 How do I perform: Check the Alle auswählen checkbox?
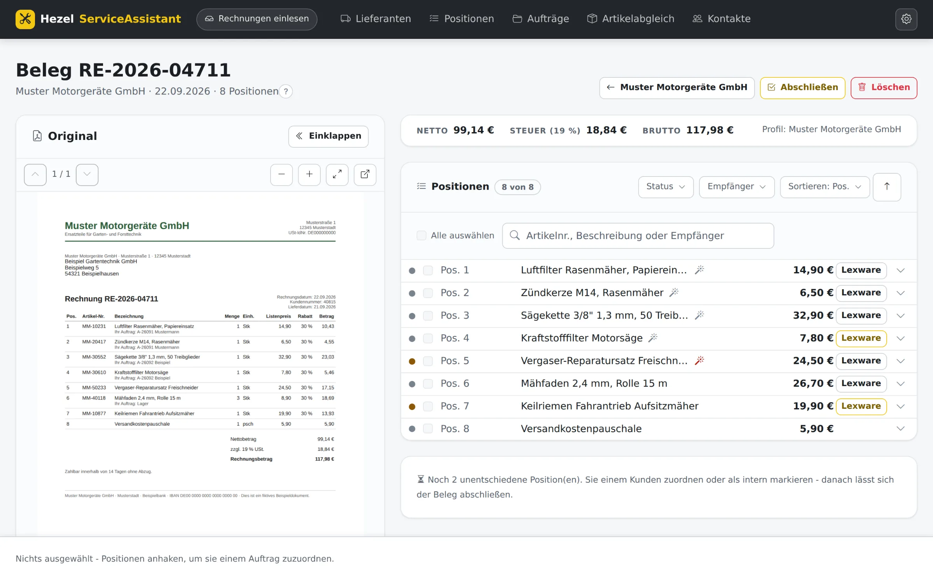[x=421, y=236]
